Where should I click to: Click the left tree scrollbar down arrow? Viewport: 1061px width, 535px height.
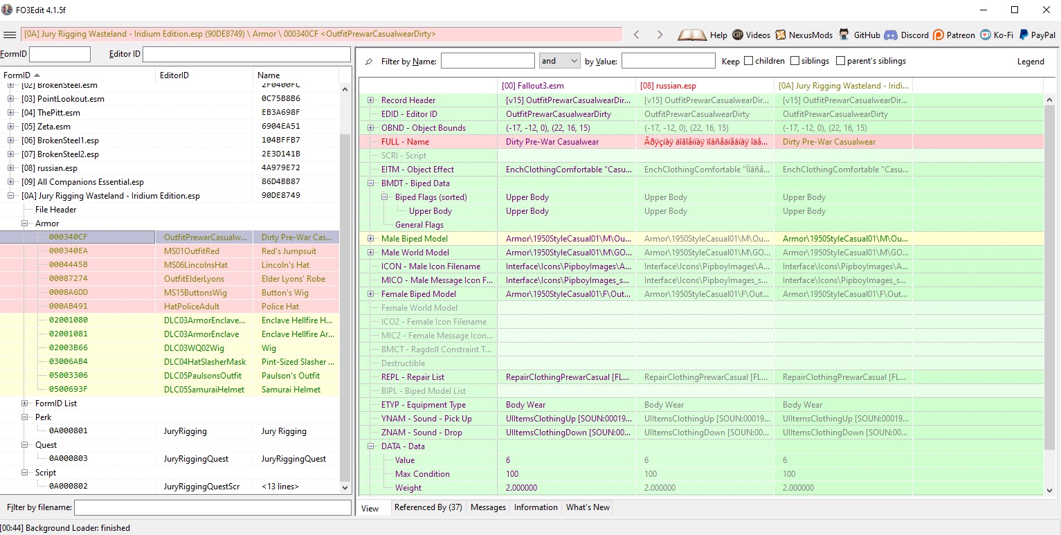click(345, 487)
